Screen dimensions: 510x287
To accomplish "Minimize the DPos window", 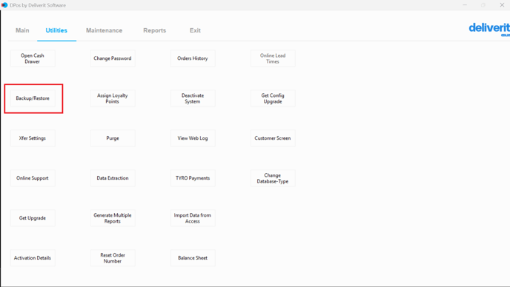I will [x=465, y=5].
